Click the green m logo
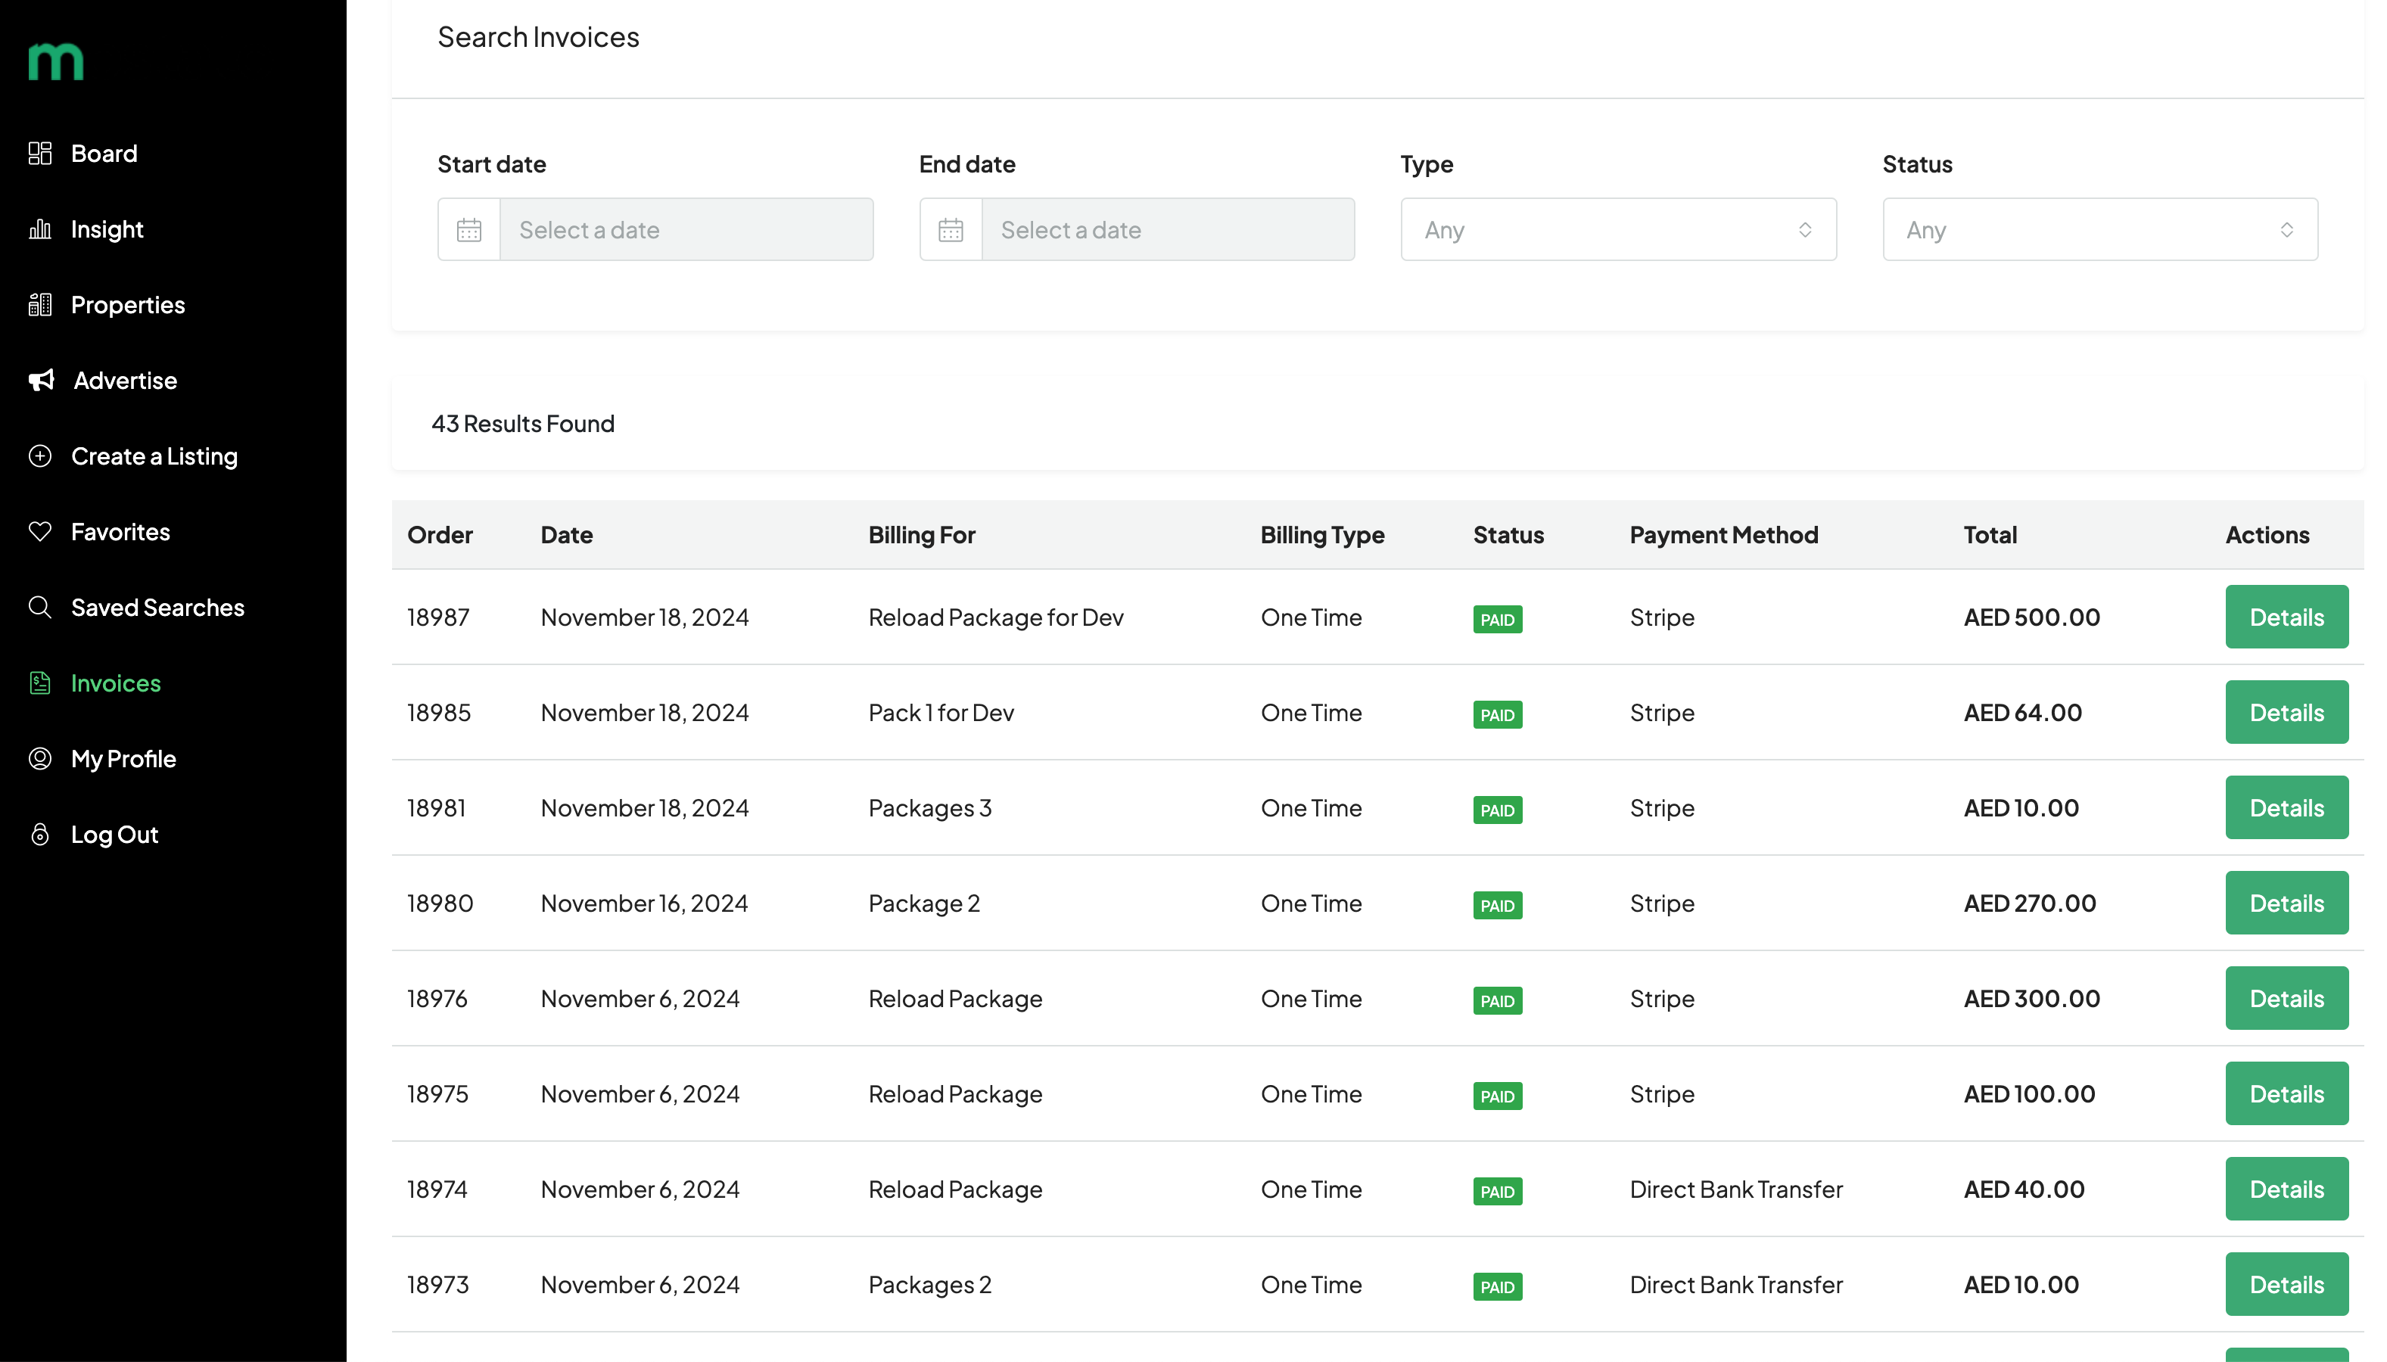This screenshot has height=1362, width=2387. pyautogui.click(x=56, y=62)
